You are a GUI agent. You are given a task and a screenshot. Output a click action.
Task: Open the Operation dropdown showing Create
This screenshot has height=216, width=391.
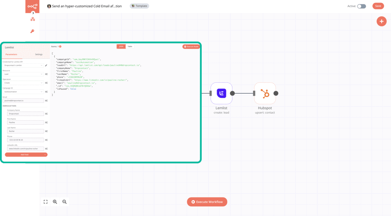click(x=23, y=83)
